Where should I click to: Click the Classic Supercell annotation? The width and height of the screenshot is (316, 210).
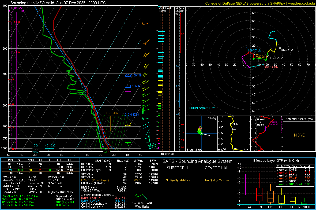pyautogui.click(x=274, y=123)
